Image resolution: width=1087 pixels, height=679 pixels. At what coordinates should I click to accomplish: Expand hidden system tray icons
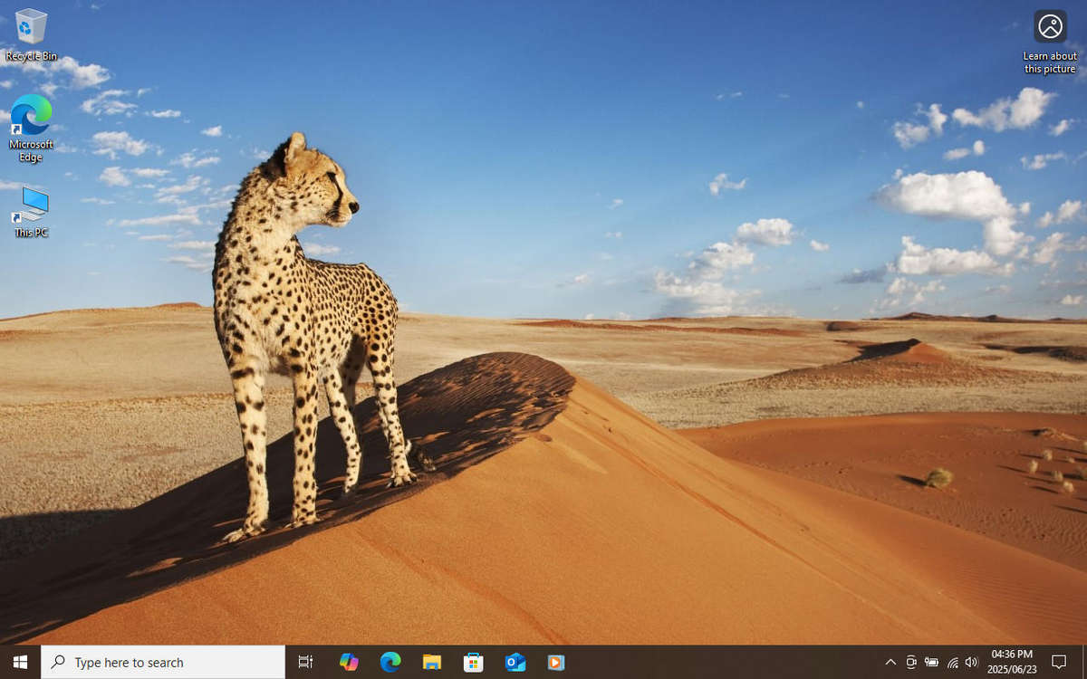pyautogui.click(x=890, y=662)
